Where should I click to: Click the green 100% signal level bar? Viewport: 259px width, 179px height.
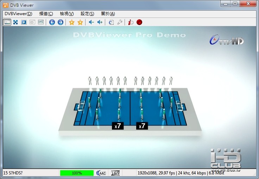tap(77, 173)
